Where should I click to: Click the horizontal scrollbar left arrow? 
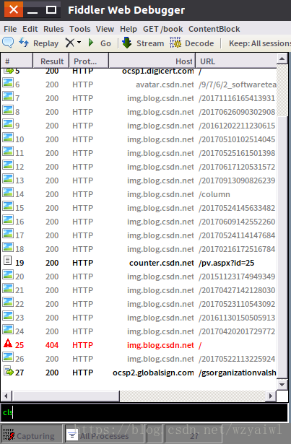click(6, 396)
